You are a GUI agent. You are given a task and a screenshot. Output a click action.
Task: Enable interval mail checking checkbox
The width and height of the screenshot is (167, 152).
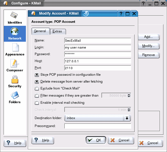pos(37,103)
